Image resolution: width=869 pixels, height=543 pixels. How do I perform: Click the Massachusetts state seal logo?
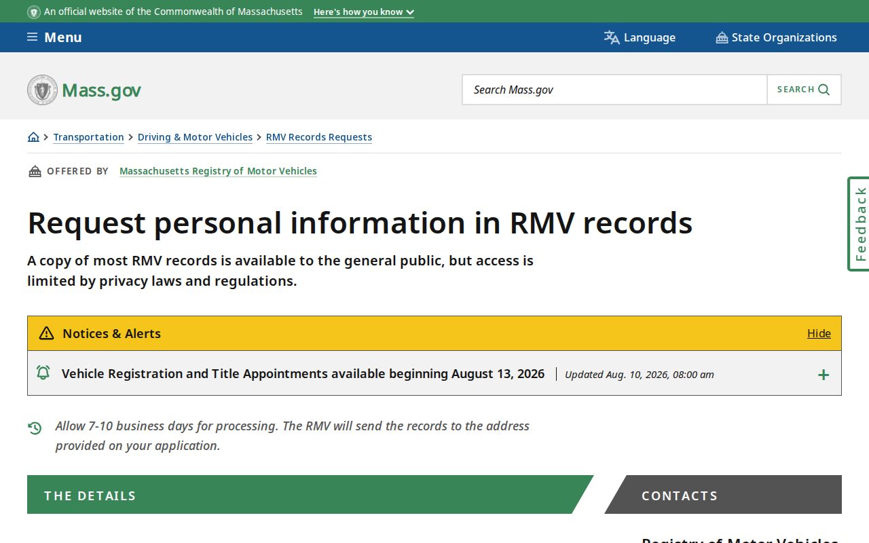point(42,90)
